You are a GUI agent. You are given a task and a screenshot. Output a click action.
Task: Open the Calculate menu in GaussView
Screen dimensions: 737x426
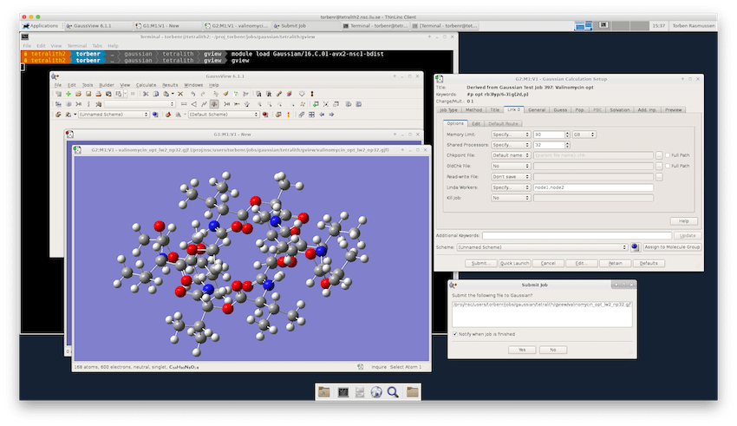(145, 85)
